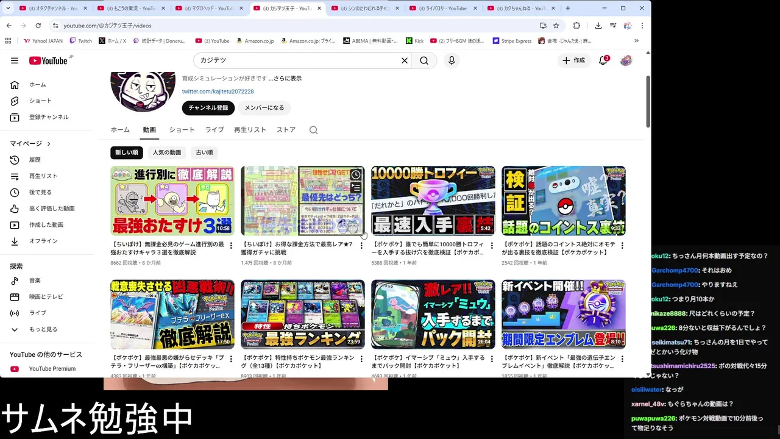This screenshot has width=780, height=439.
Task: Open ミュウ パック開封 video thumbnail
Action: coord(433,315)
